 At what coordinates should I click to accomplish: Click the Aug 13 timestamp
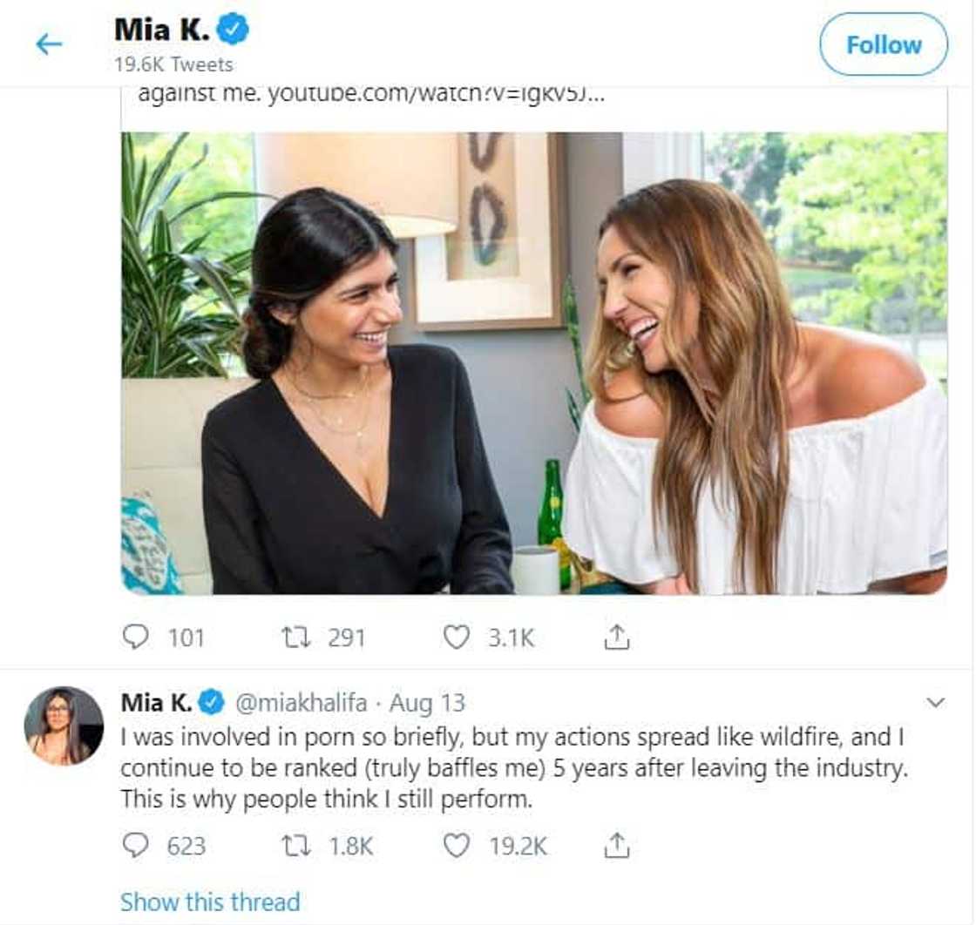[x=427, y=702]
